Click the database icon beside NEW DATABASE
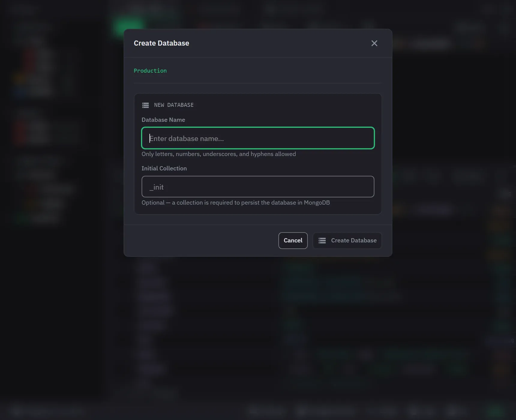516x420 pixels. tap(145, 105)
